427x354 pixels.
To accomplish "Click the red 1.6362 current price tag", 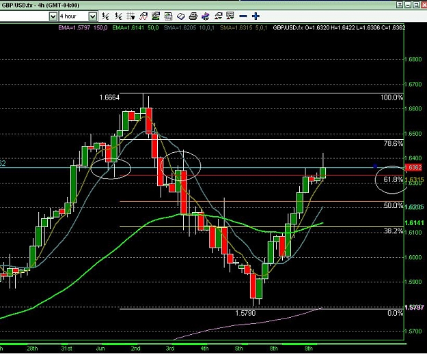I will coord(413,168).
